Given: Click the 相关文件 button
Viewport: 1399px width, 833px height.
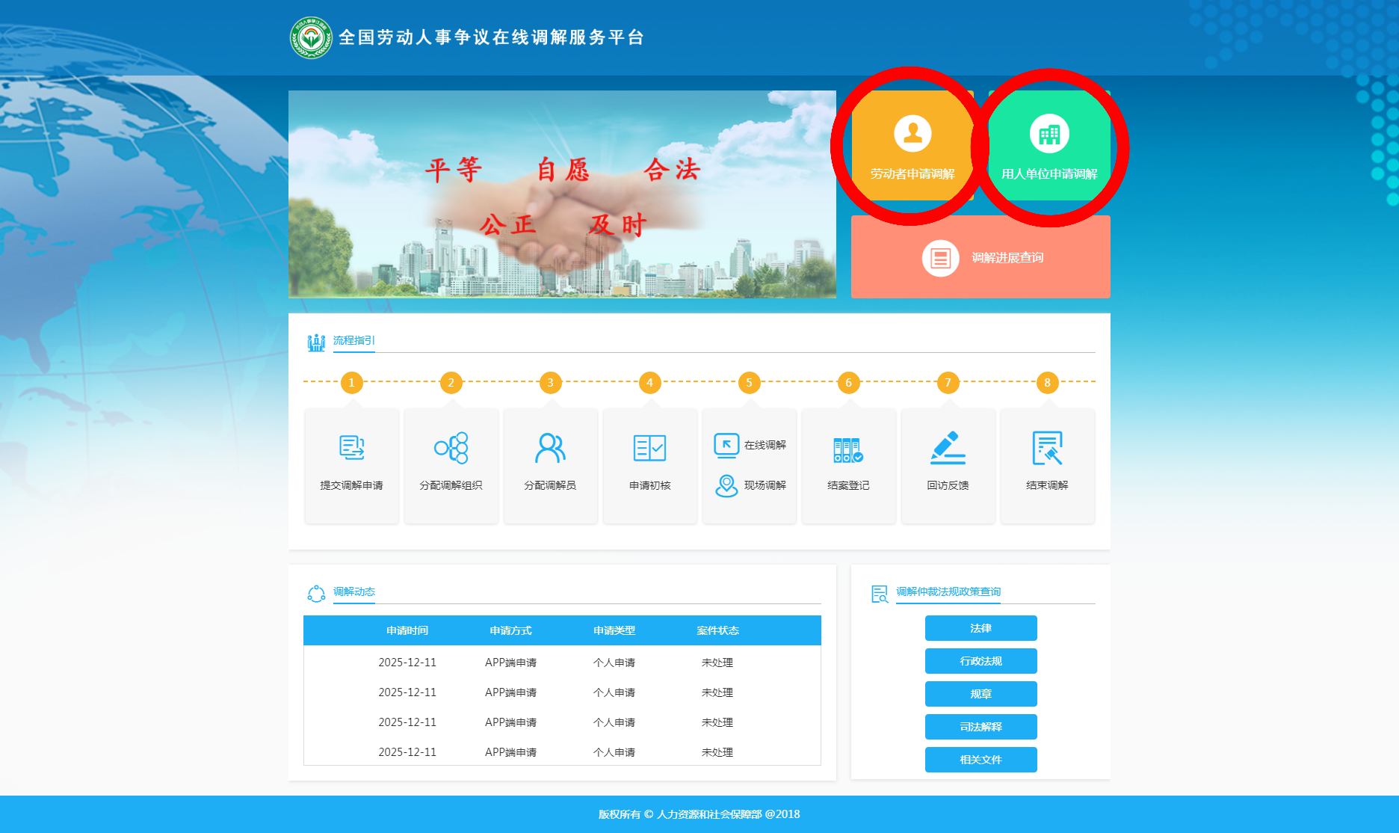Looking at the screenshot, I should (x=980, y=760).
